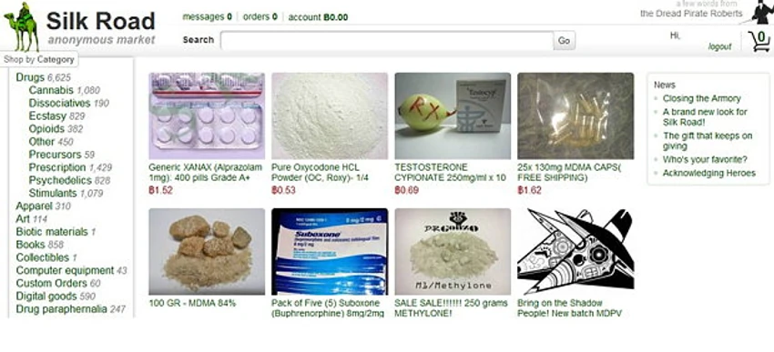Open the orders link in header

click(x=260, y=16)
